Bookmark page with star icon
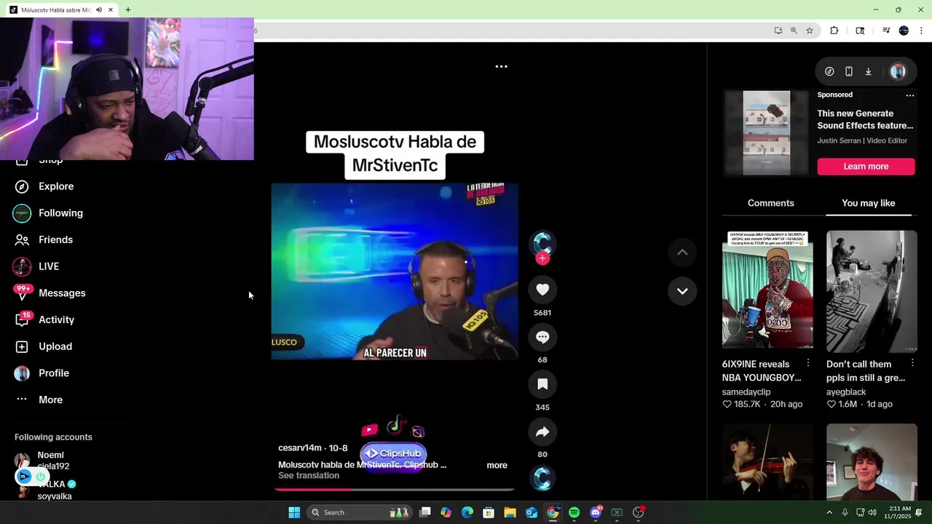Viewport: 932px width, 524px height. click(x=810, y=31)
